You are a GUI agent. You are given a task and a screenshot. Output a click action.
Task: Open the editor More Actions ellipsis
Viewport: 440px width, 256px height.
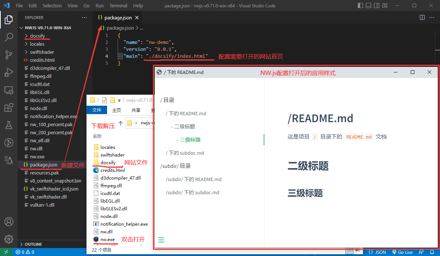(432, 18)
